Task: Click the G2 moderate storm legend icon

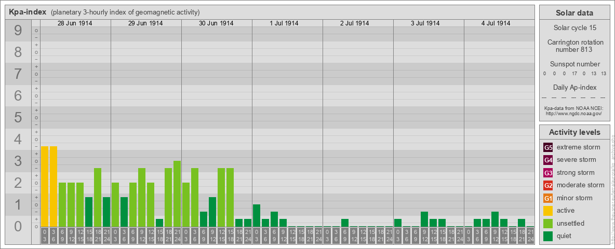Action: tap(548, 185)
